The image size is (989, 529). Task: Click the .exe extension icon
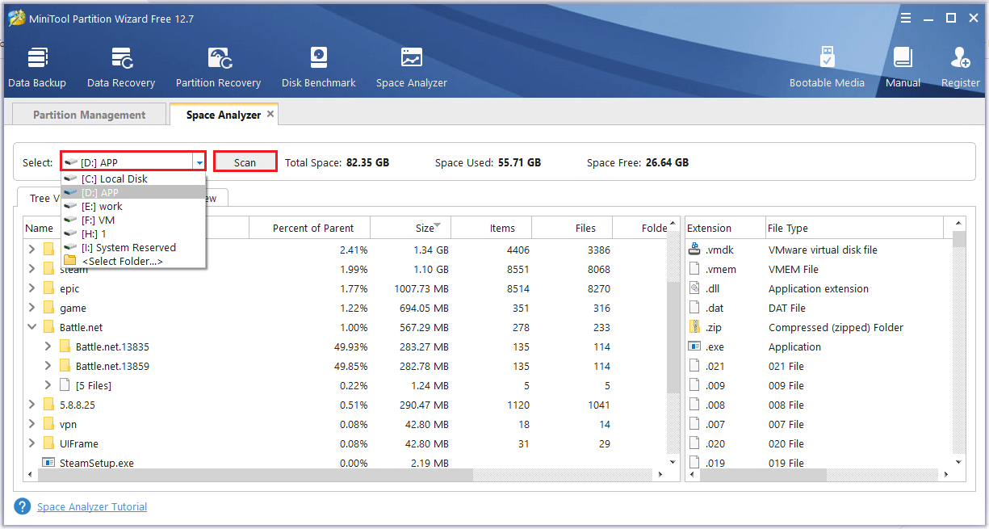(694, 346)
